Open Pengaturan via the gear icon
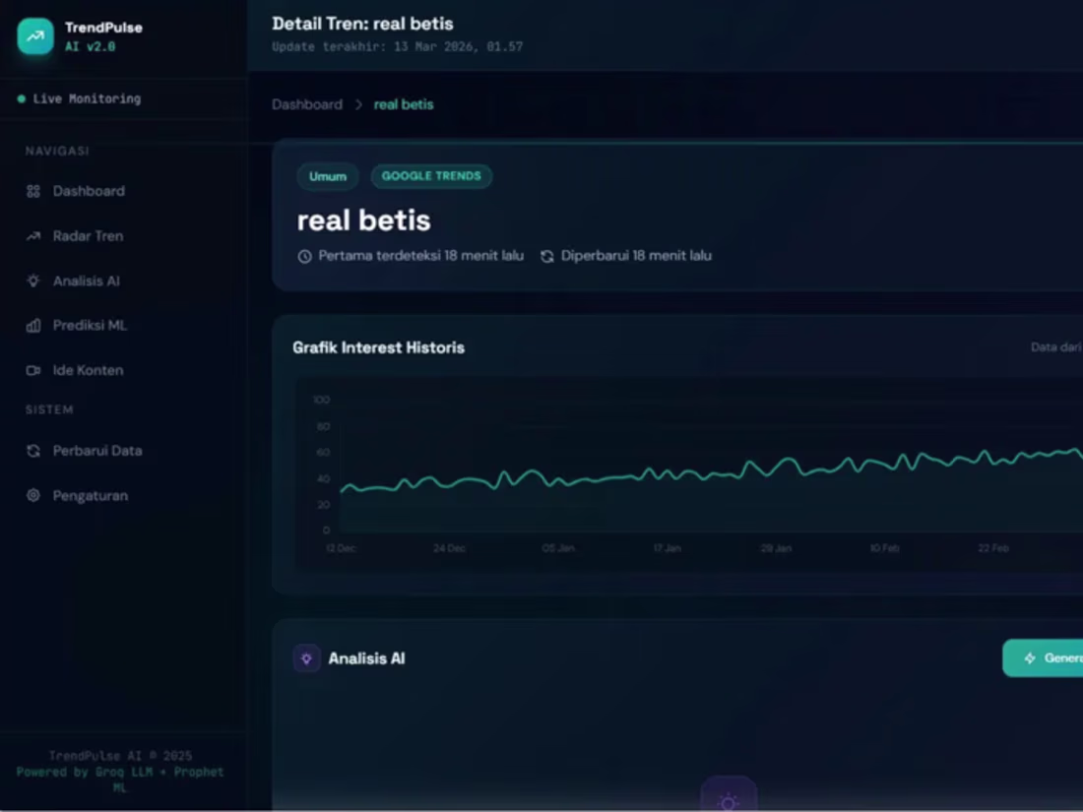This screenshot has width=1083, height=812. (x=35, y=495)
